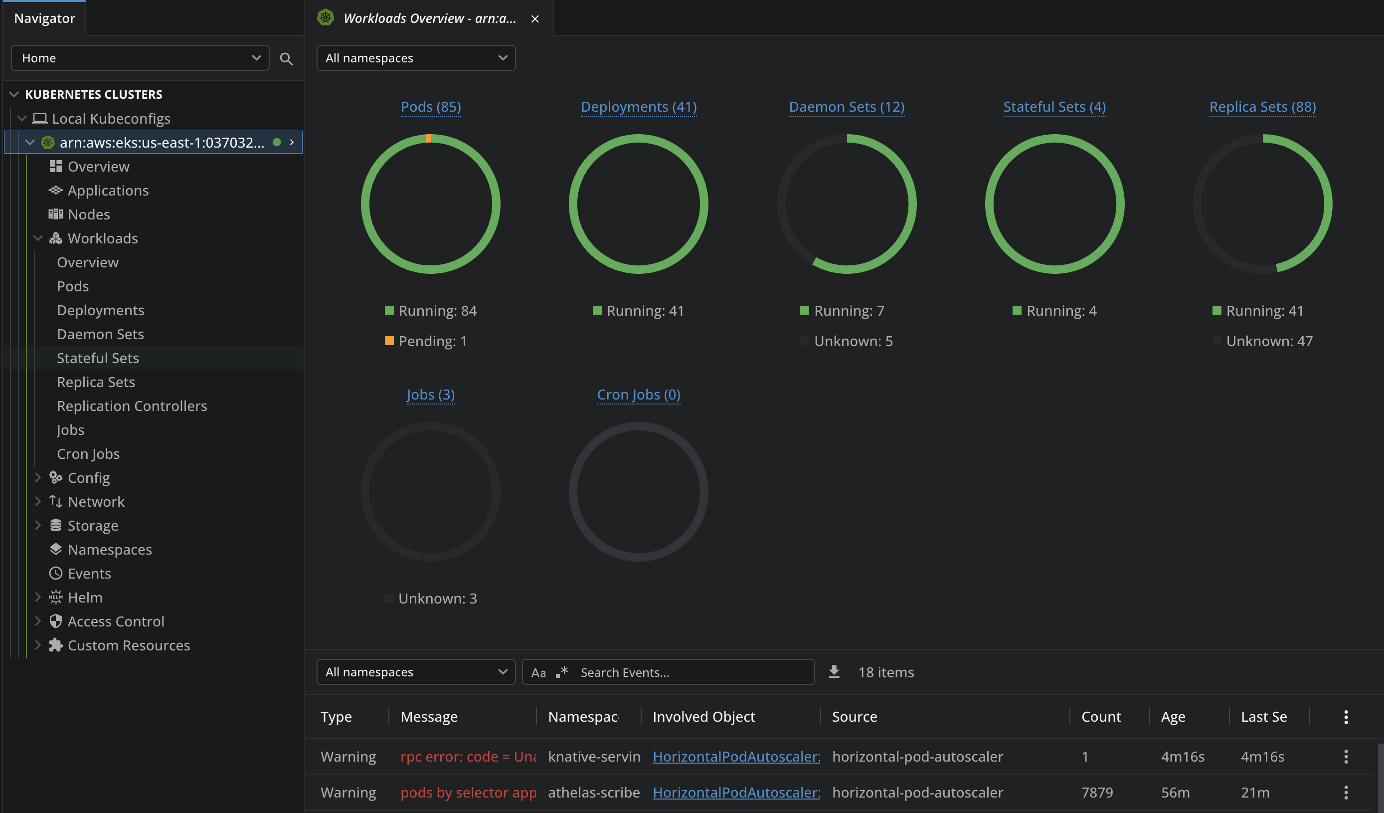Click the green Running: 84 legend swatch
Image resolution: width=1384 pixels, height=813 pixels.
pos(389,310)
